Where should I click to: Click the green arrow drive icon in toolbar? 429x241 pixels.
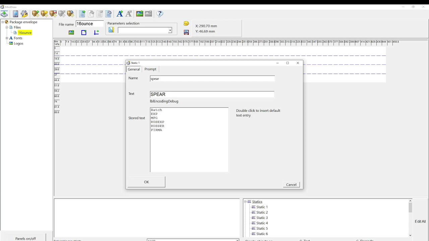(4, 14)
